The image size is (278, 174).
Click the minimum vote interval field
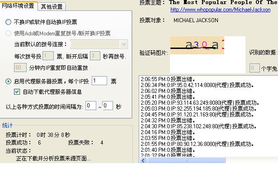[91, 106]
